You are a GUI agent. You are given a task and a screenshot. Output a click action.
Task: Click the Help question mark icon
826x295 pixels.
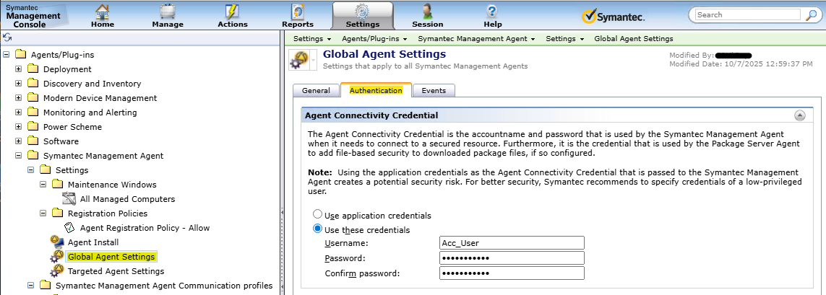(x=492, y=12)
